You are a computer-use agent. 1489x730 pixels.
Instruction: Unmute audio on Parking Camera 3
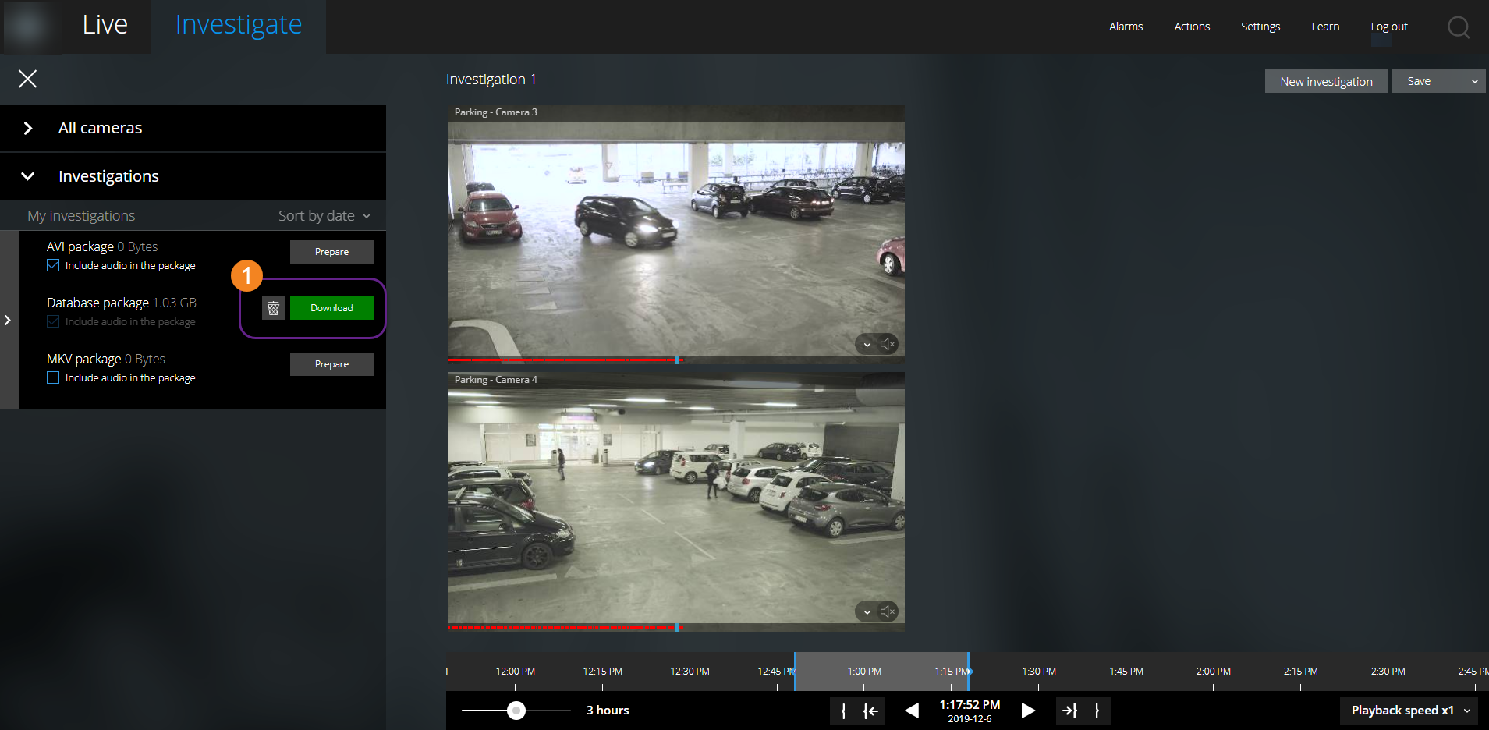pyautogui.click(x=888, y=344)
